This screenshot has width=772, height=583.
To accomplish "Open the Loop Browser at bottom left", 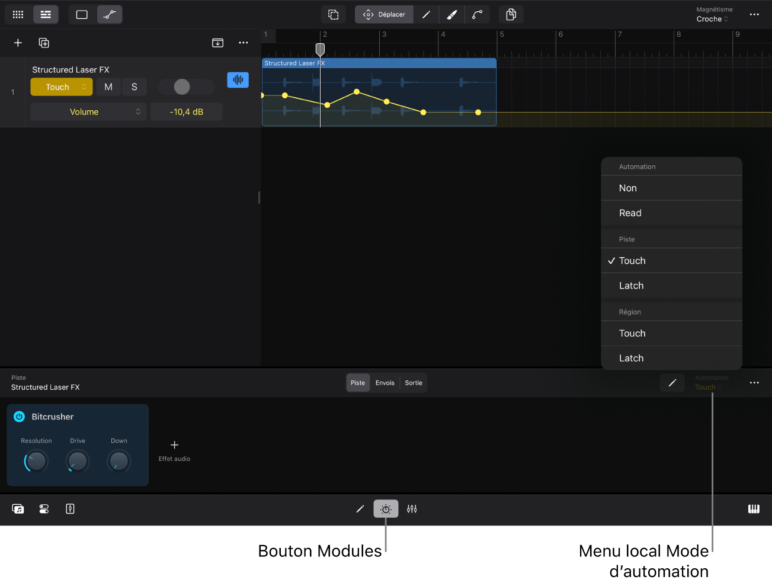I will coord(18,508).
